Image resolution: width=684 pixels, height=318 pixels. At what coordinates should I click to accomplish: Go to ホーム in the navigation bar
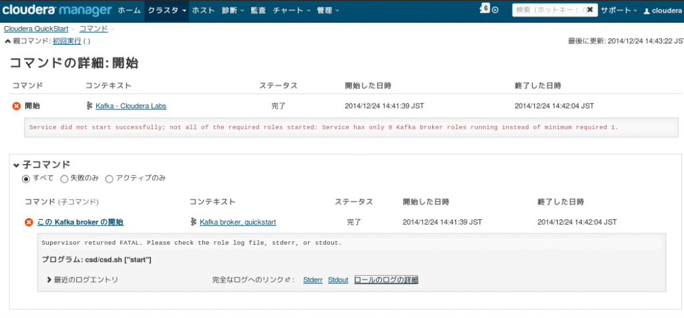[130, 11]
